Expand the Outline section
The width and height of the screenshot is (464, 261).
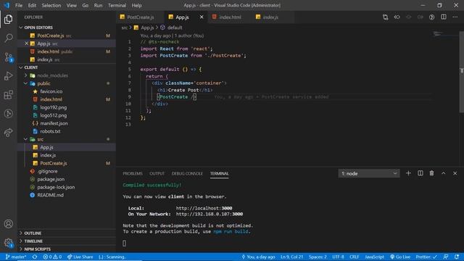coord(67,233)
